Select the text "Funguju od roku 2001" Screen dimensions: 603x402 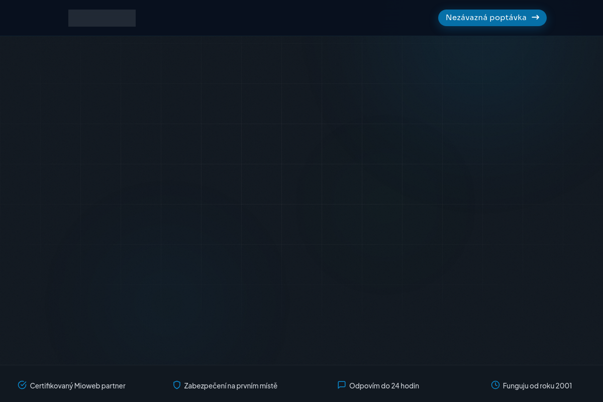click(537, 386)
